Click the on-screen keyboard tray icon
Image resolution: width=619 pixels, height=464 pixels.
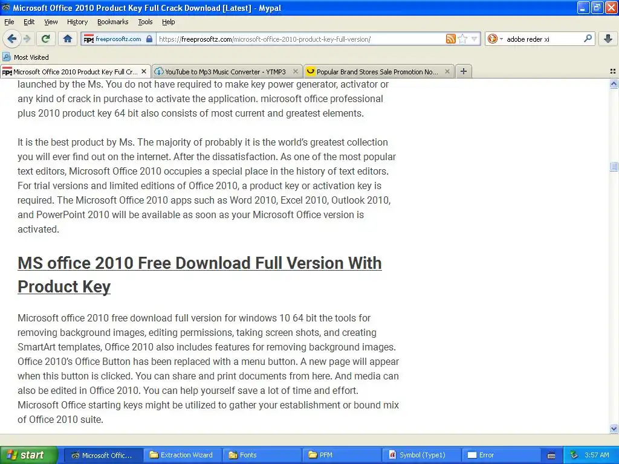click(551, 456)
